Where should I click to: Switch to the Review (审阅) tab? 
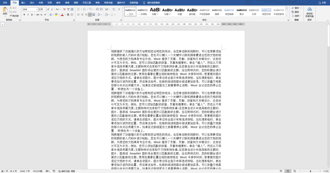point(67,3)
